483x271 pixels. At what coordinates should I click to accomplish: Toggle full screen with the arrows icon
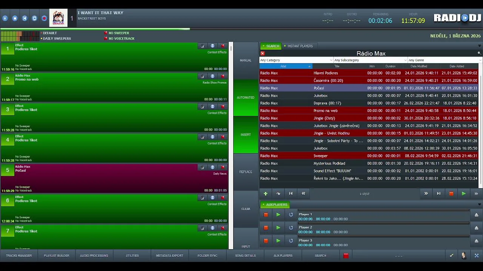pos(476,256)
